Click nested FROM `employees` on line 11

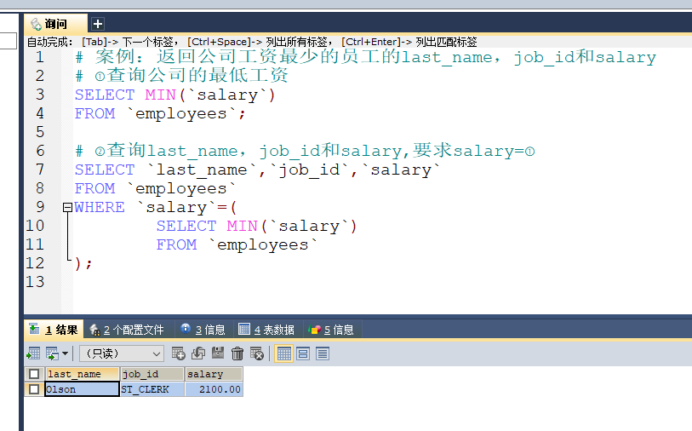click(237, 244)
